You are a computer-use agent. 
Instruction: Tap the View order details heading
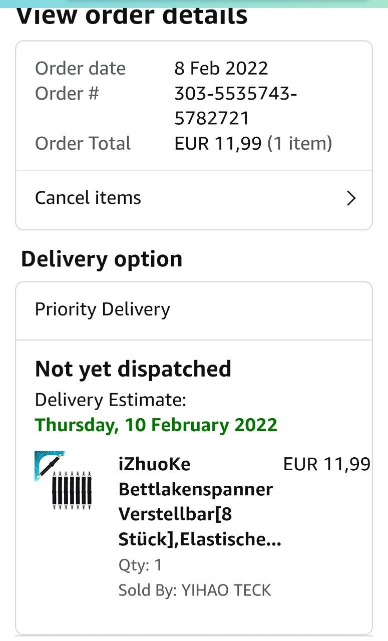click(132, 17)
